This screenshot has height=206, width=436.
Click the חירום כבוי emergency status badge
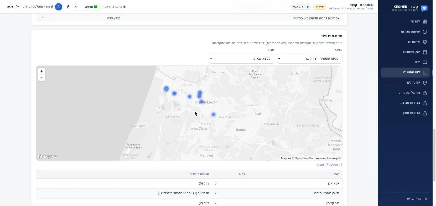[301, 7]
